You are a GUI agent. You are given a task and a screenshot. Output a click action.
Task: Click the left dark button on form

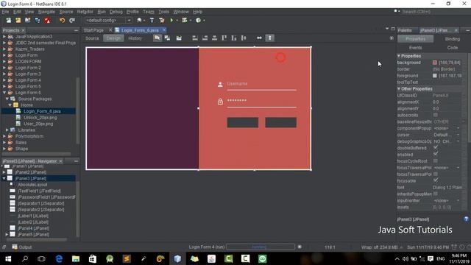pyautogui.click(x=243, y=122)
